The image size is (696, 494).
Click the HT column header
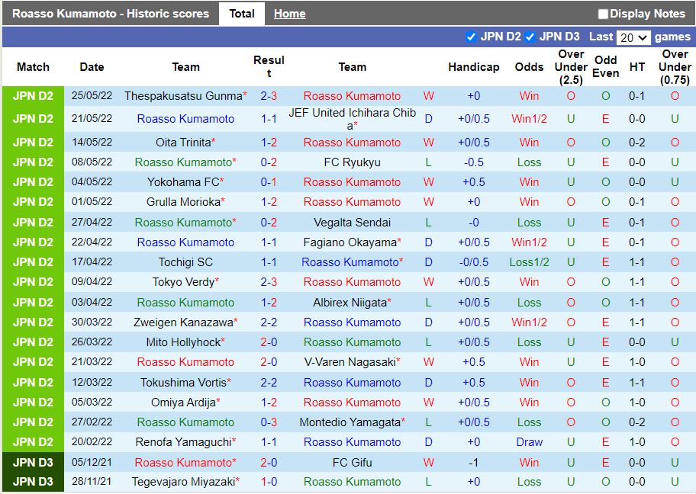[x=637, y=67]
